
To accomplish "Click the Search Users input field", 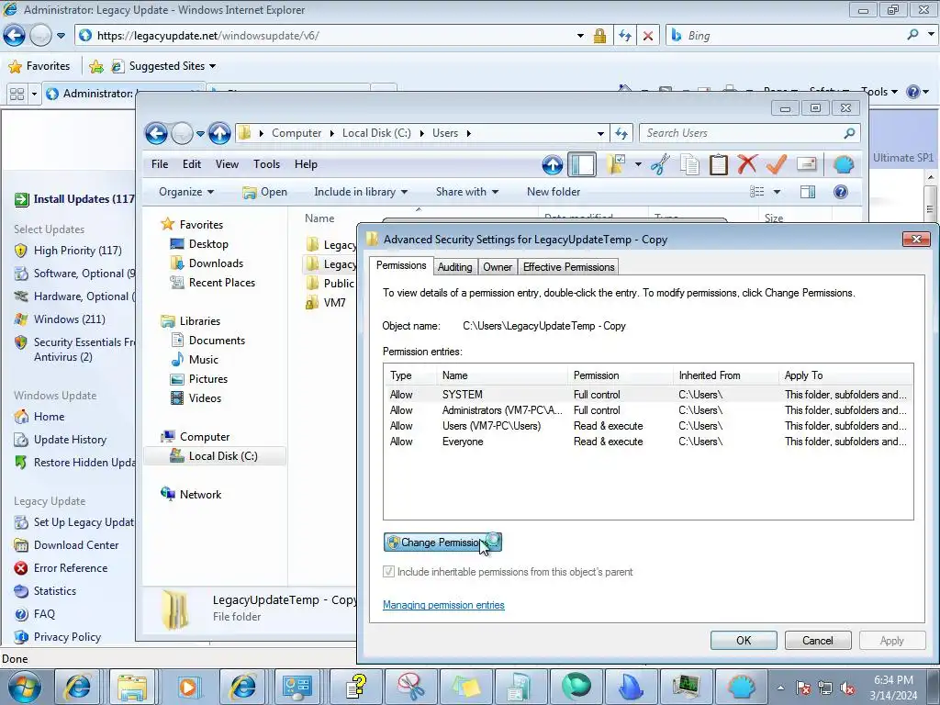I will (750, 133).
